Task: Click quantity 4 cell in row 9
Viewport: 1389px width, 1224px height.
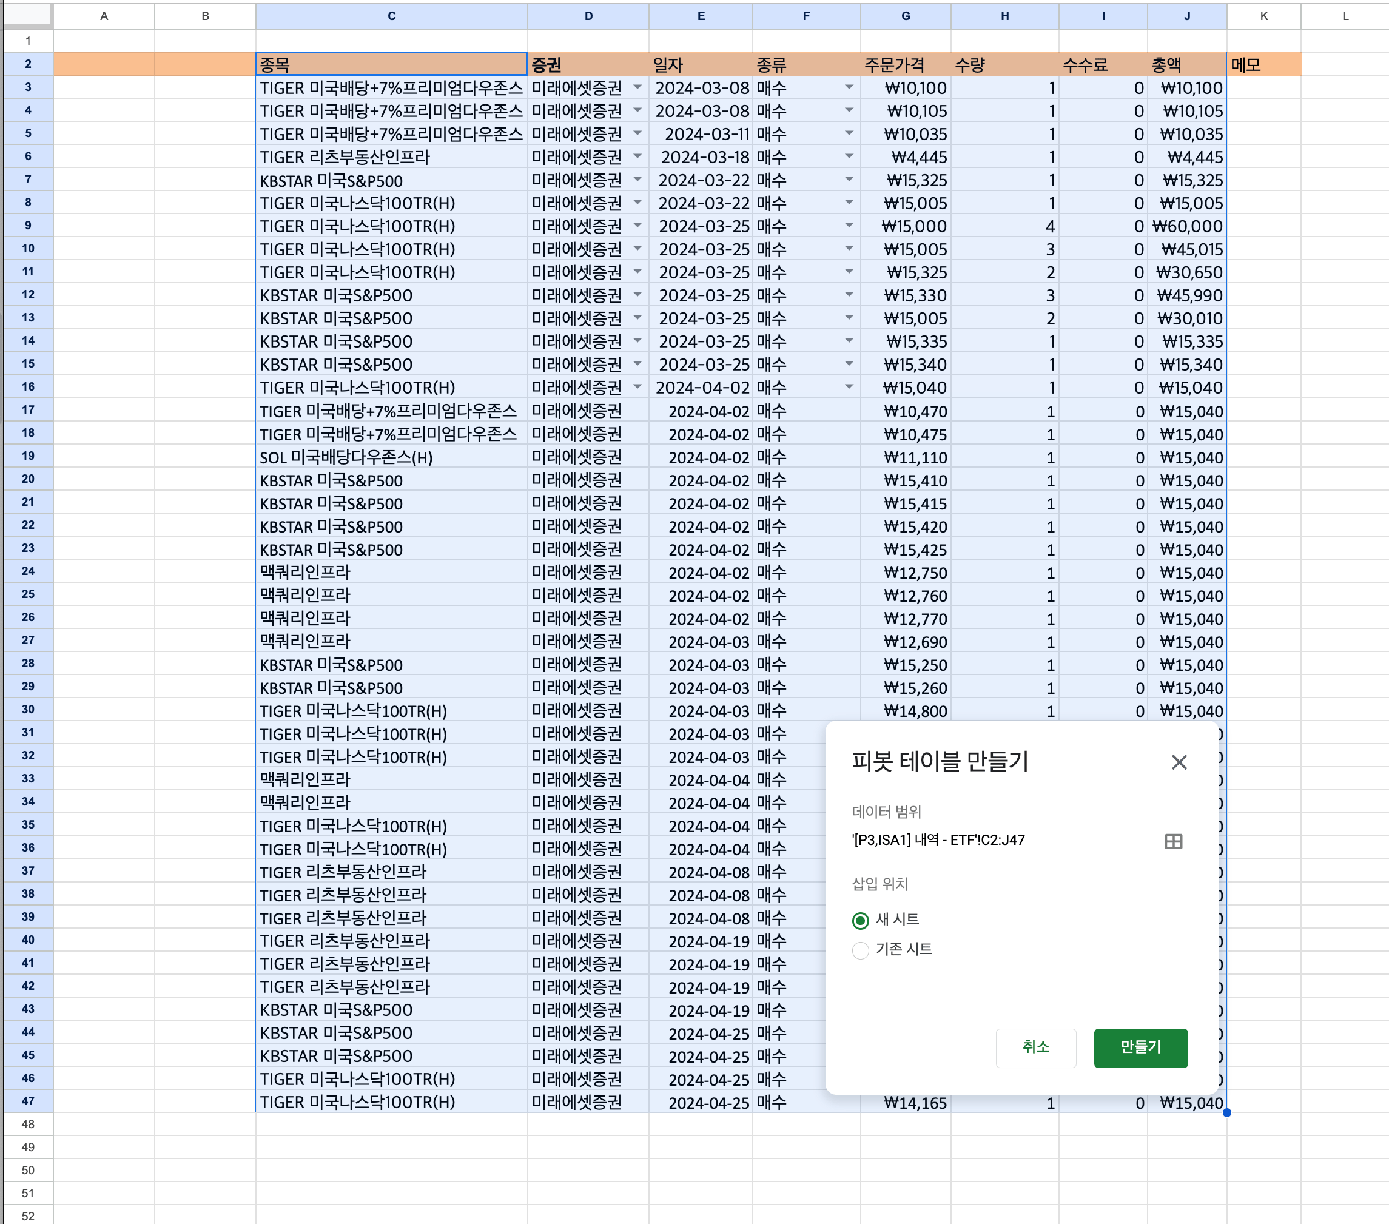Action: point(1004,226)
